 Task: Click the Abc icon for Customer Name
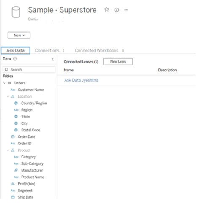tap(13, 90)
